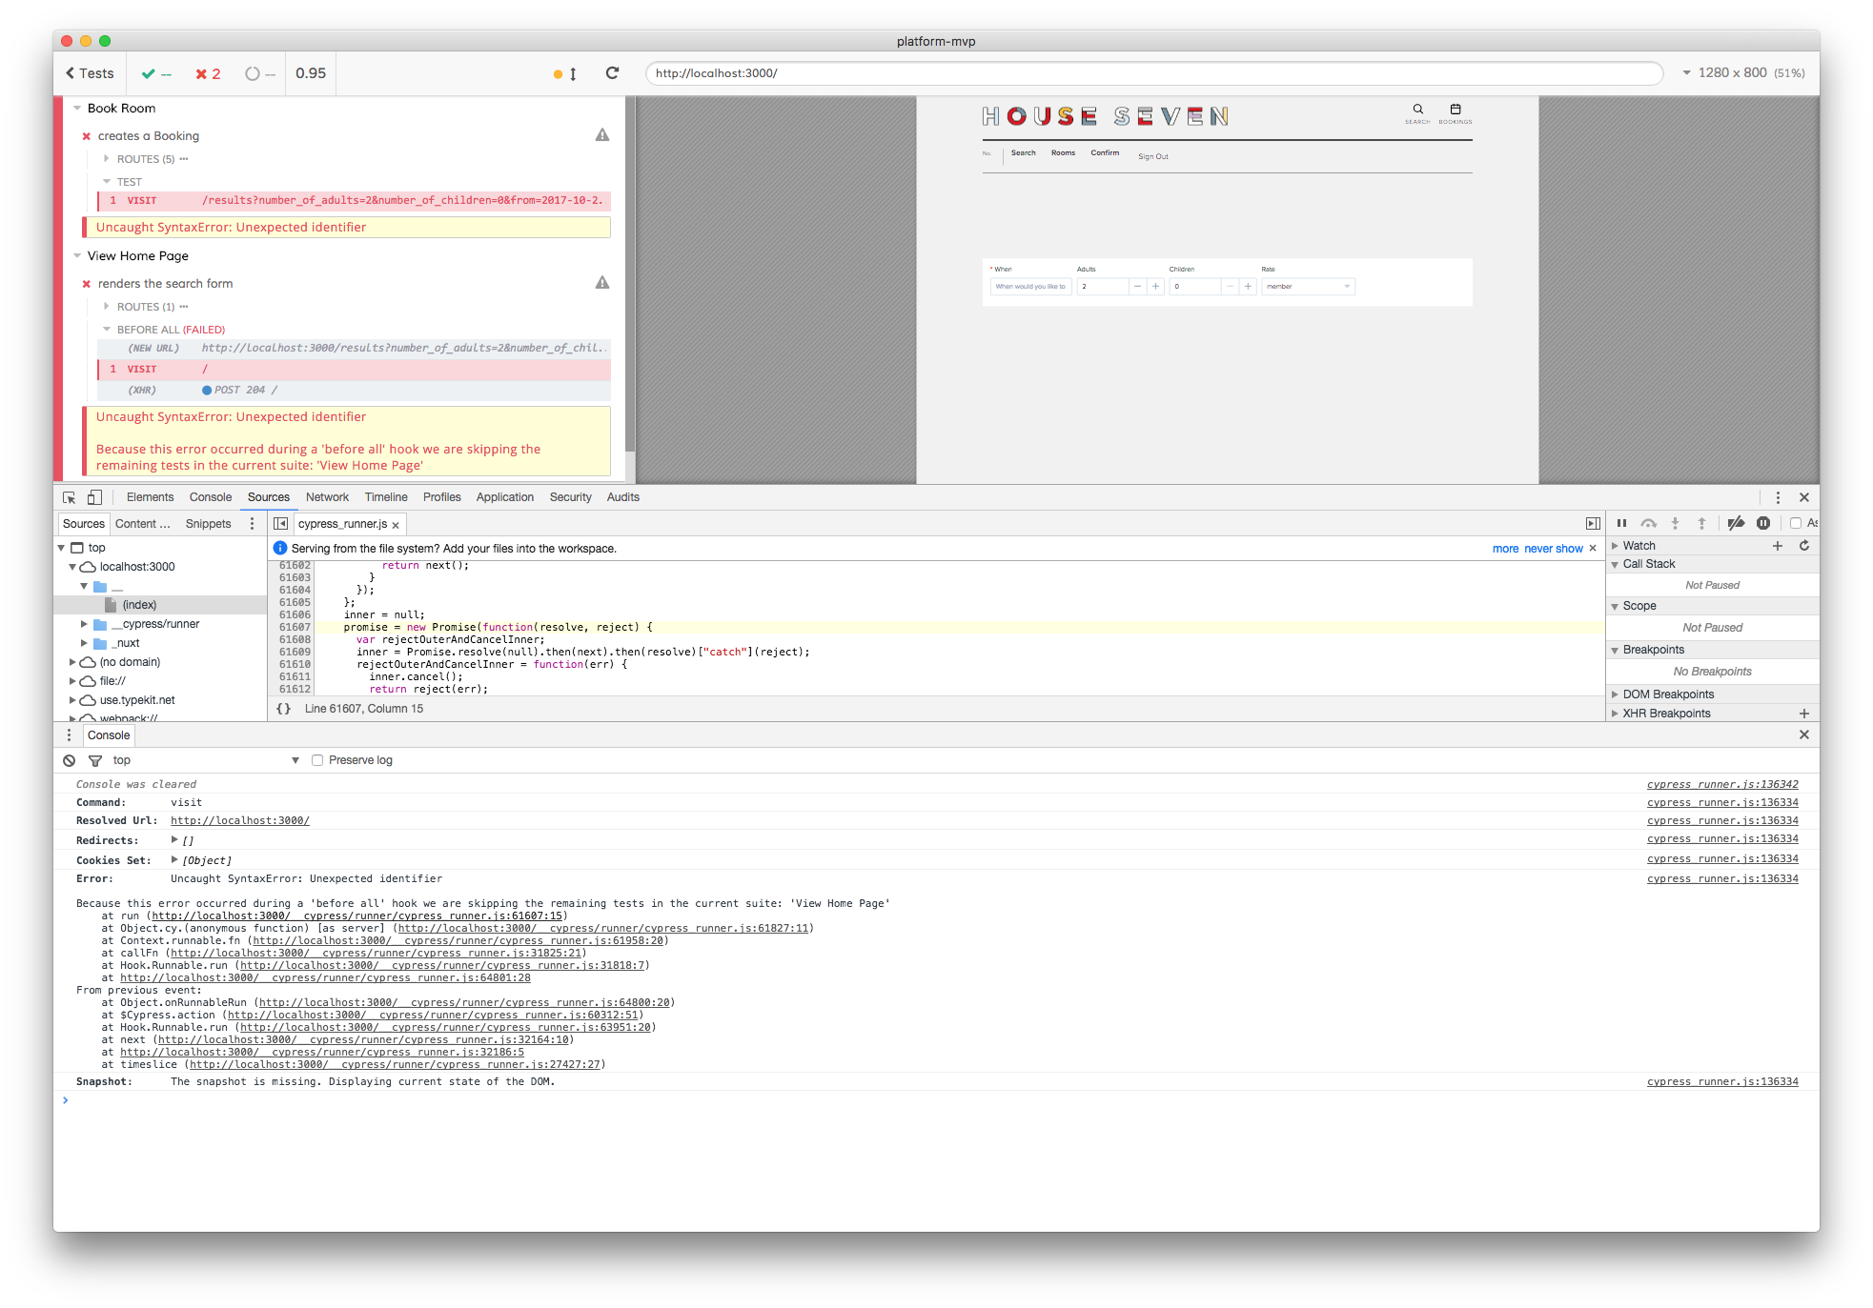Switch to the Network tab
Screen dimensions: 1873x1308
(327, 496)
